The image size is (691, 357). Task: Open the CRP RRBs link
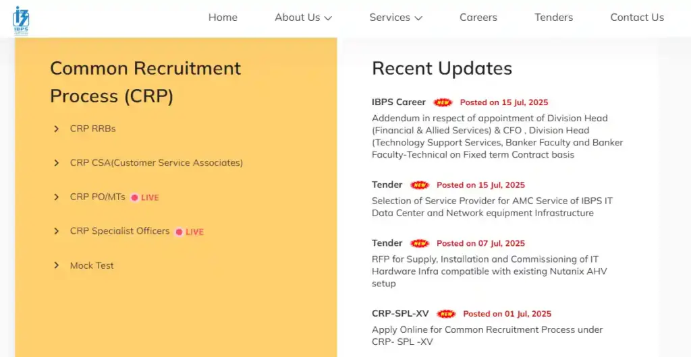tap(93, 129)
